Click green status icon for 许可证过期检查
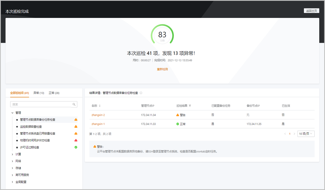 click(x=76, y=147)
